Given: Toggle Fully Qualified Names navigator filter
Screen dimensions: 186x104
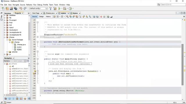Looking at the screenshot, I should [25, 99].
